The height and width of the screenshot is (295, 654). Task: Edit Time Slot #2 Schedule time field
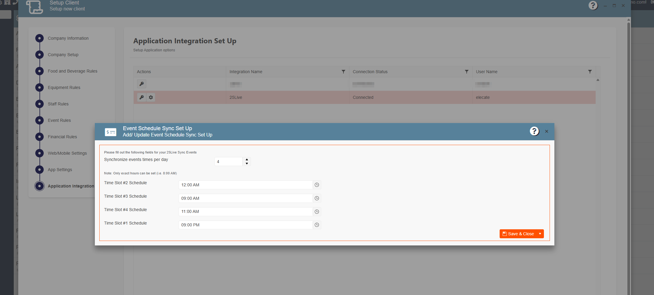tap(246, 185)
